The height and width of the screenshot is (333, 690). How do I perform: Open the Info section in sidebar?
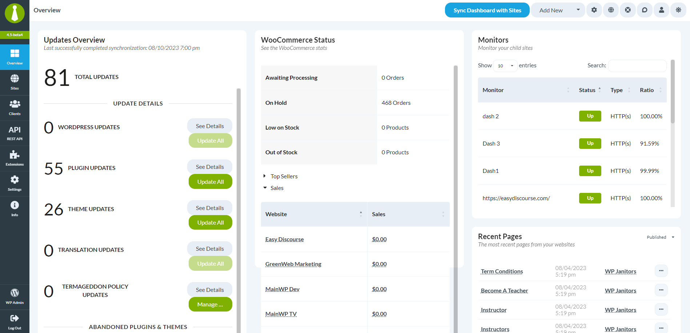coord(15,209)
